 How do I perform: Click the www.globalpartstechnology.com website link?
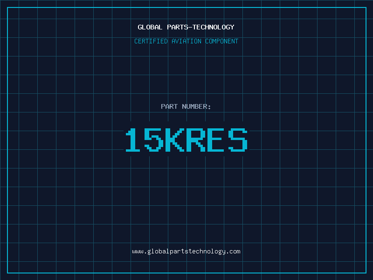point(186,251)
